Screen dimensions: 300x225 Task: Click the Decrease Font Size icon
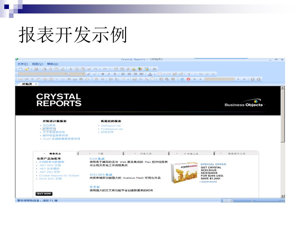pyautogui.click(x=95, y=74)
